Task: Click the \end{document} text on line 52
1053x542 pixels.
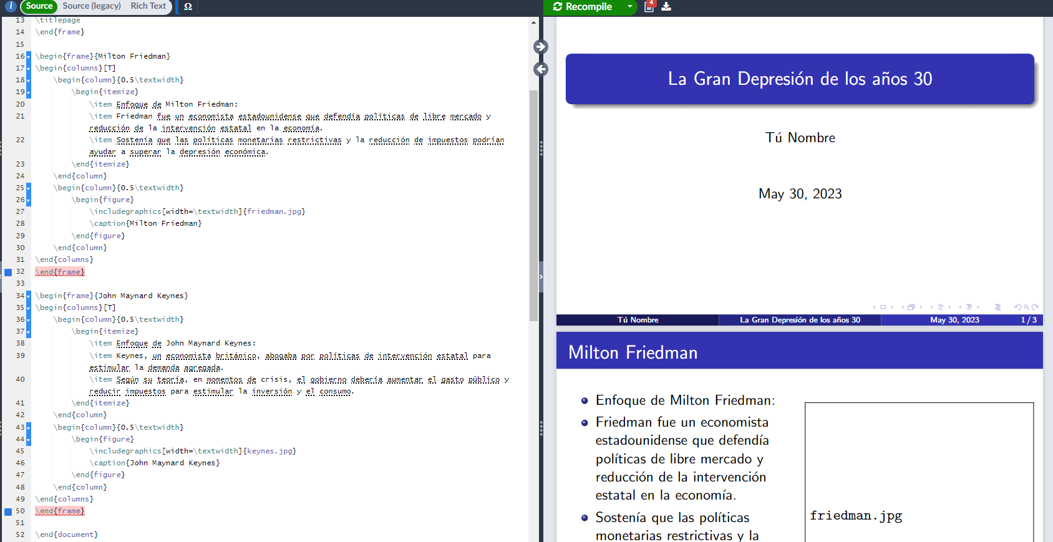Action: [67, 535]
